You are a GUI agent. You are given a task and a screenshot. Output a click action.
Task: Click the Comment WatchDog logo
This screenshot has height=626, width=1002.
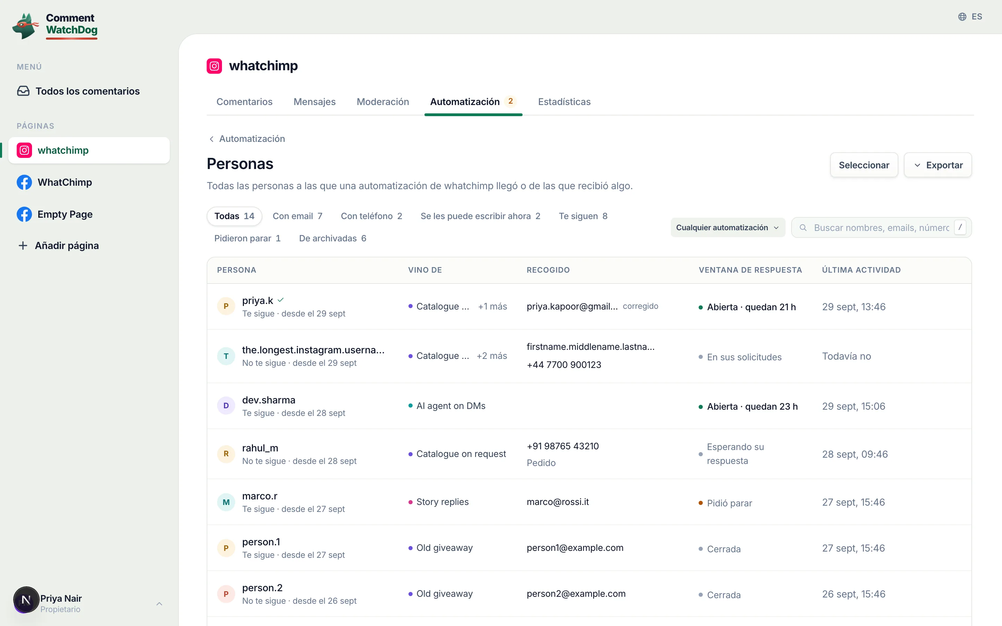pyautogui.click(x=55, y=26)
